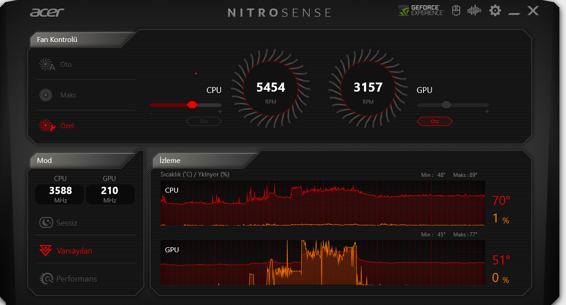Viewport: 566px width, 305px height.
Task: Click the GPU fan speed slider handle
Action: (446, 105)
